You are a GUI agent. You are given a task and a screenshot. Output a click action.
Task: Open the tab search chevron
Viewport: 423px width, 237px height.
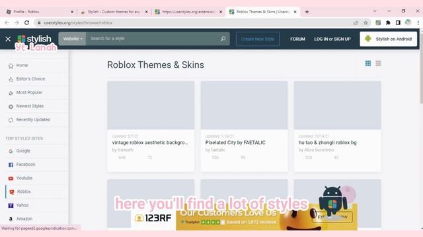point(375,11)
